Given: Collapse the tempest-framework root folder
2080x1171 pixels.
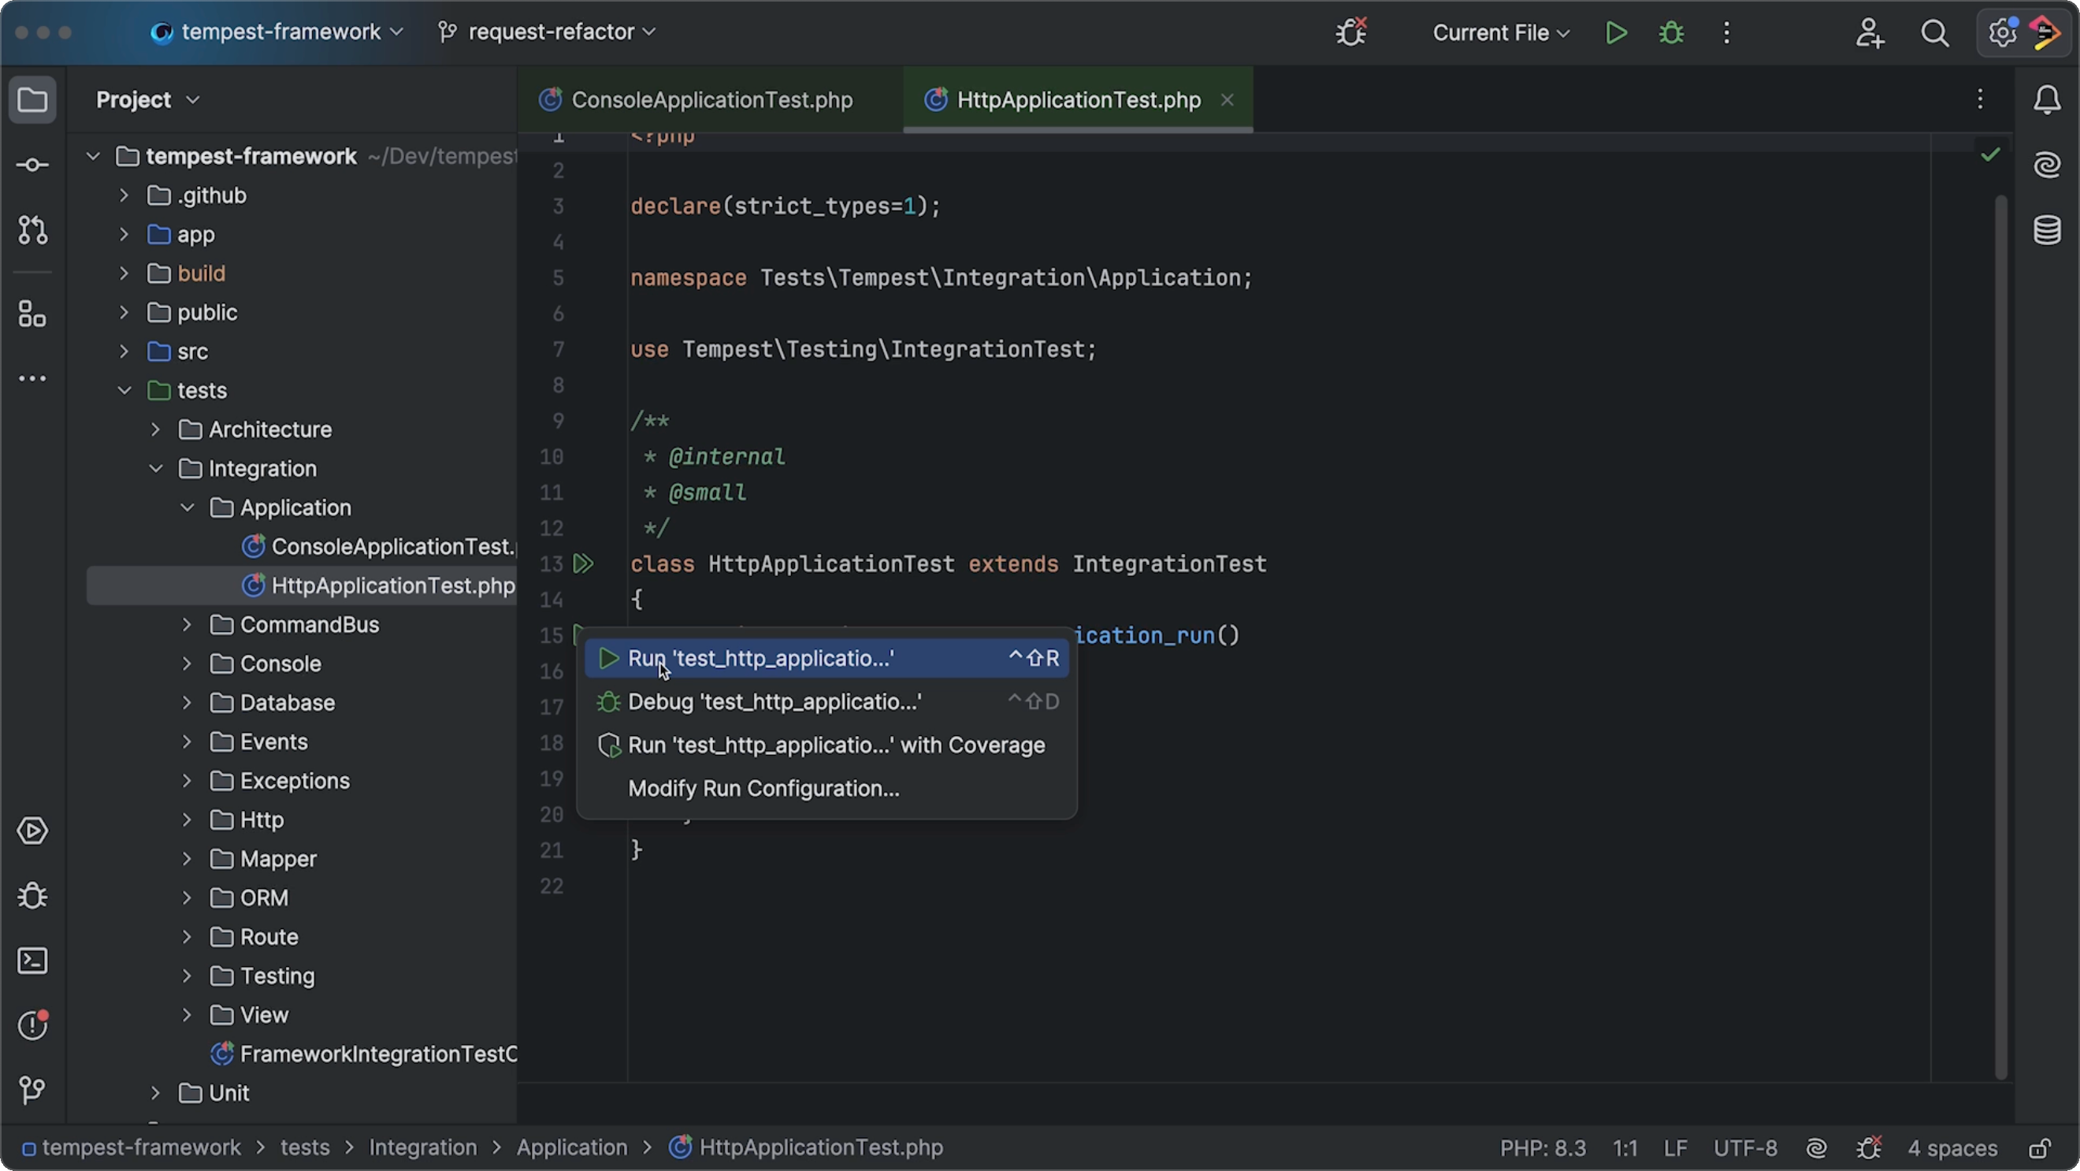Looking at the screenshot, I should [x=94, y=156].
